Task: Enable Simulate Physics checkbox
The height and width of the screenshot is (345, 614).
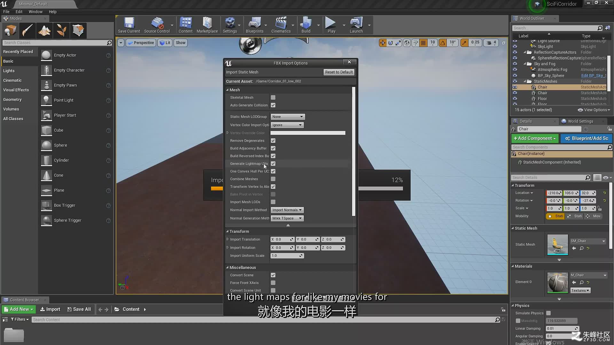Action: [x=548, y=313]
